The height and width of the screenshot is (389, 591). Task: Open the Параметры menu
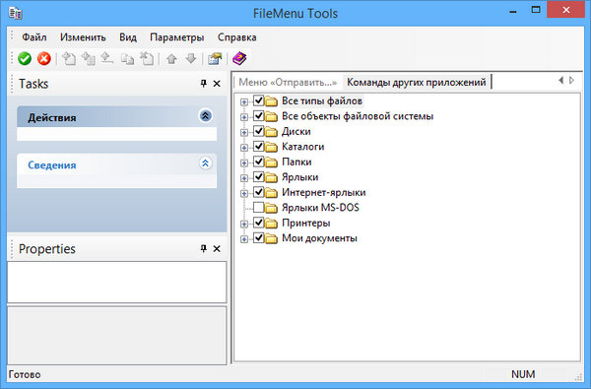[176, 37]
